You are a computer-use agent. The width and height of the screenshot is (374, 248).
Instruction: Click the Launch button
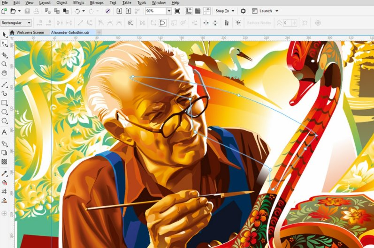tap(264, 11)
